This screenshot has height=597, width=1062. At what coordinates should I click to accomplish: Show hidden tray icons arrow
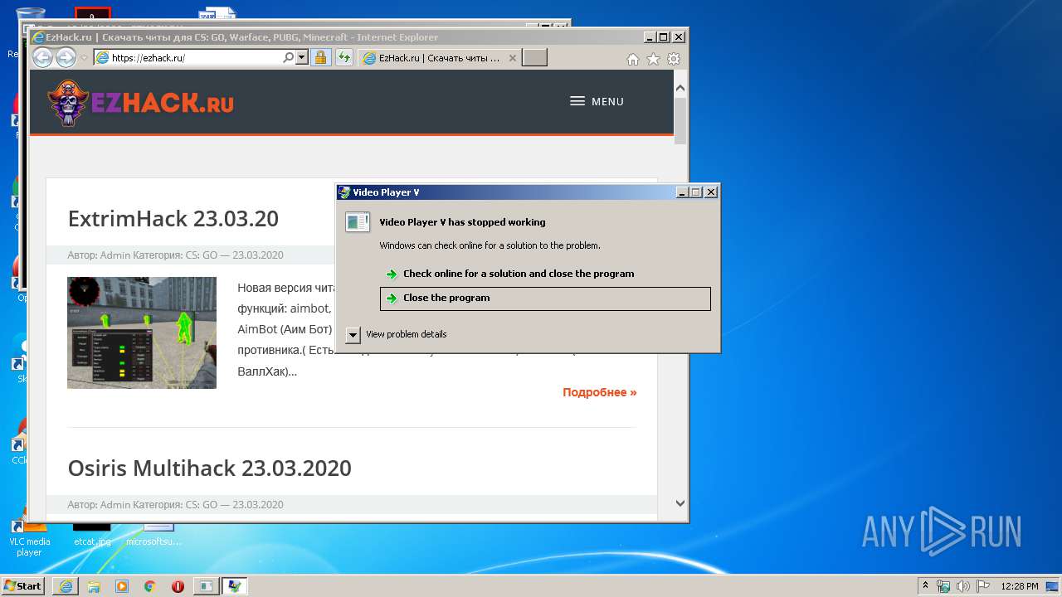925,586
